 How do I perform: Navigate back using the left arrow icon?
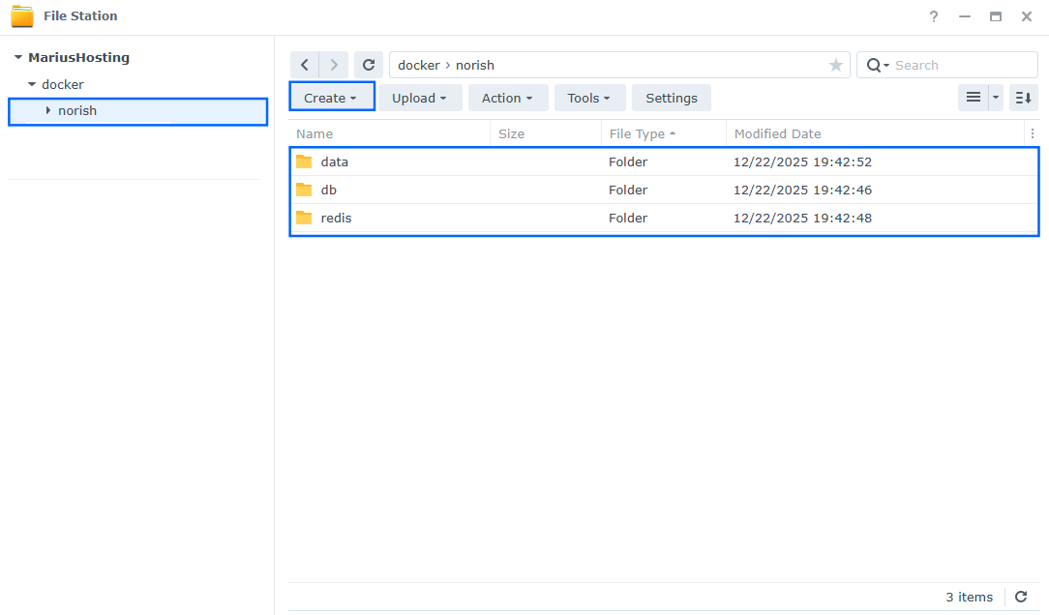(305, 64)
